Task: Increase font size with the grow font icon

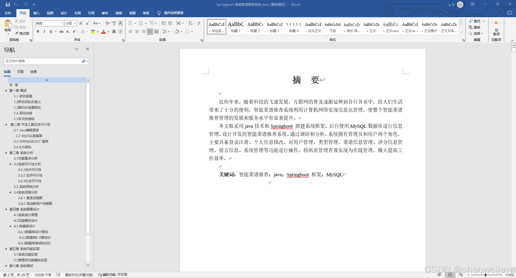Action: click(81, 23)
